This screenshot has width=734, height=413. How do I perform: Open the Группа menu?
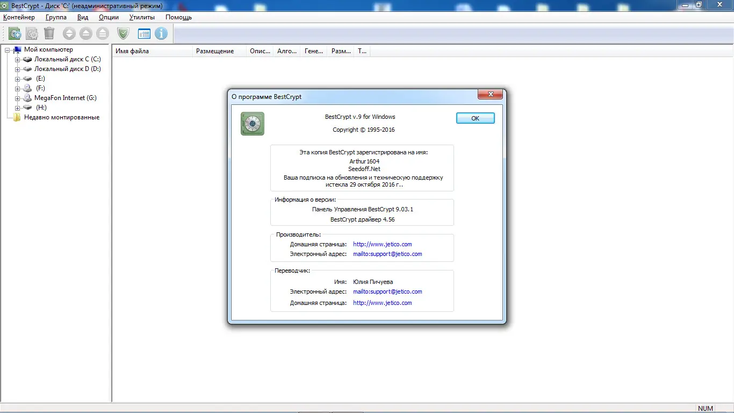pos(56,17)
